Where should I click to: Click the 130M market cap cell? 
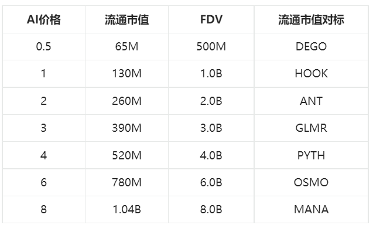(x=127, y=74)
